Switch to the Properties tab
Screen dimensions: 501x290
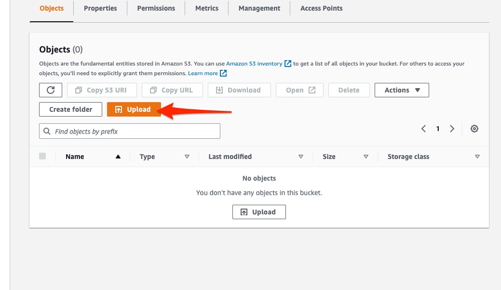[100, 8]
